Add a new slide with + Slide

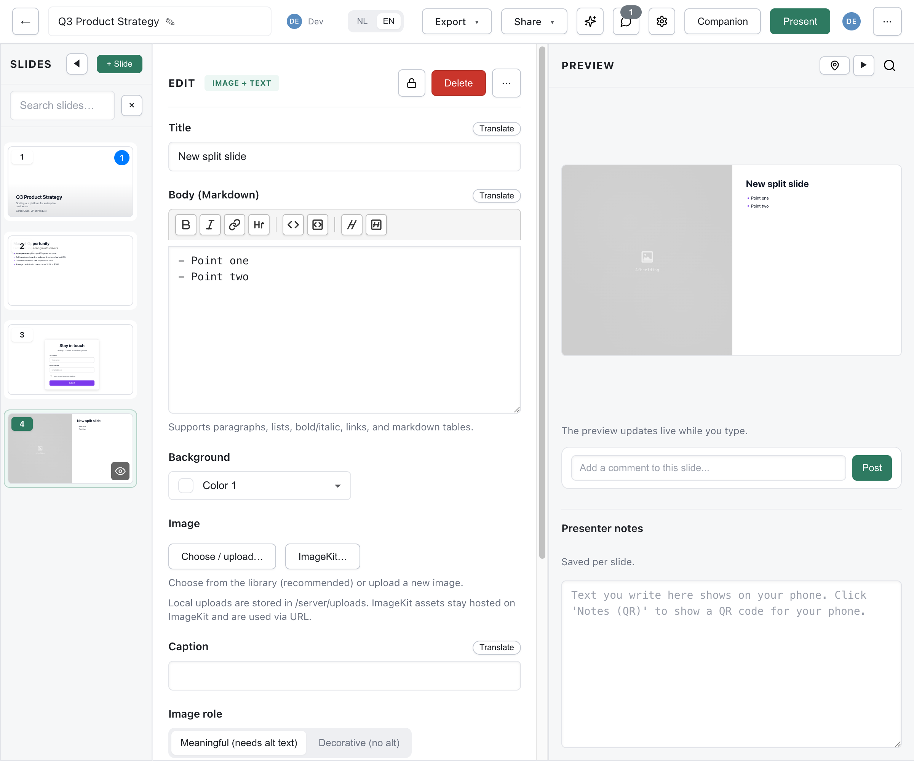tap(119, 64)
